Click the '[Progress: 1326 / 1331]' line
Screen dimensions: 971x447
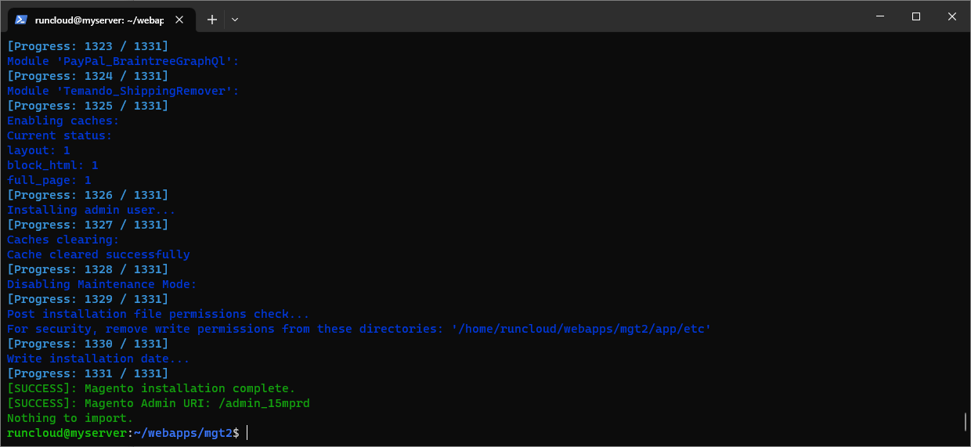click(88, 195)
